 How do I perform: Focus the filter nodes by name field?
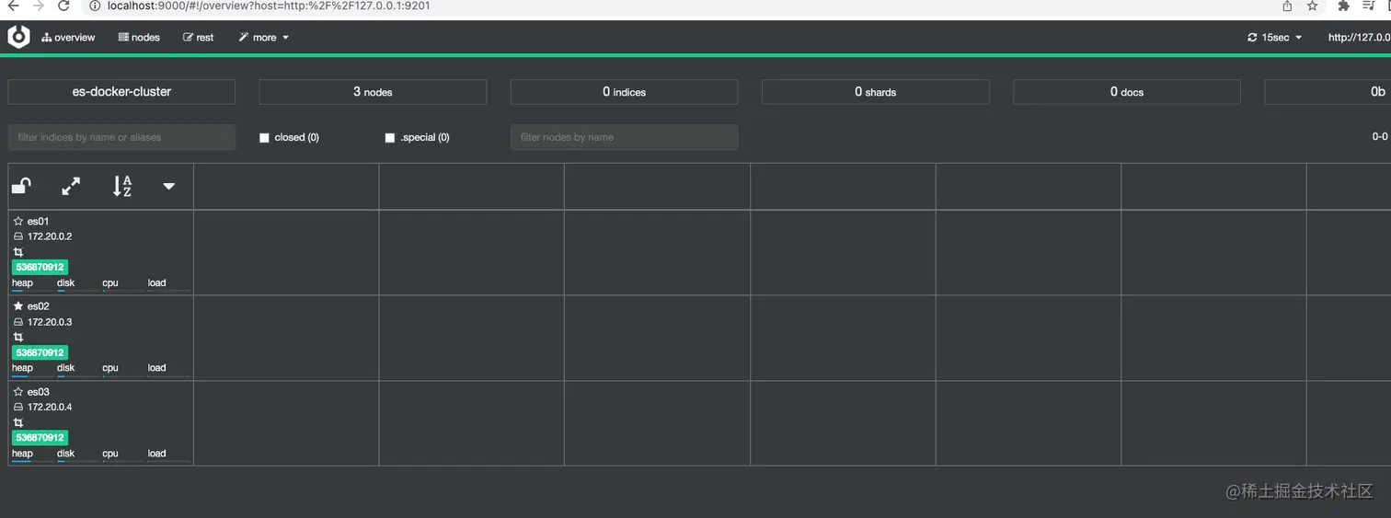[625, 137]
